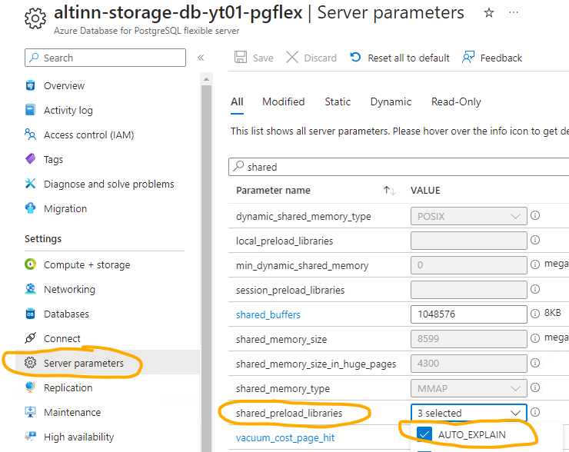Click the Access control (IAM) icon
569x452 pixels.
pyautogui.click(x=31, y=135)
